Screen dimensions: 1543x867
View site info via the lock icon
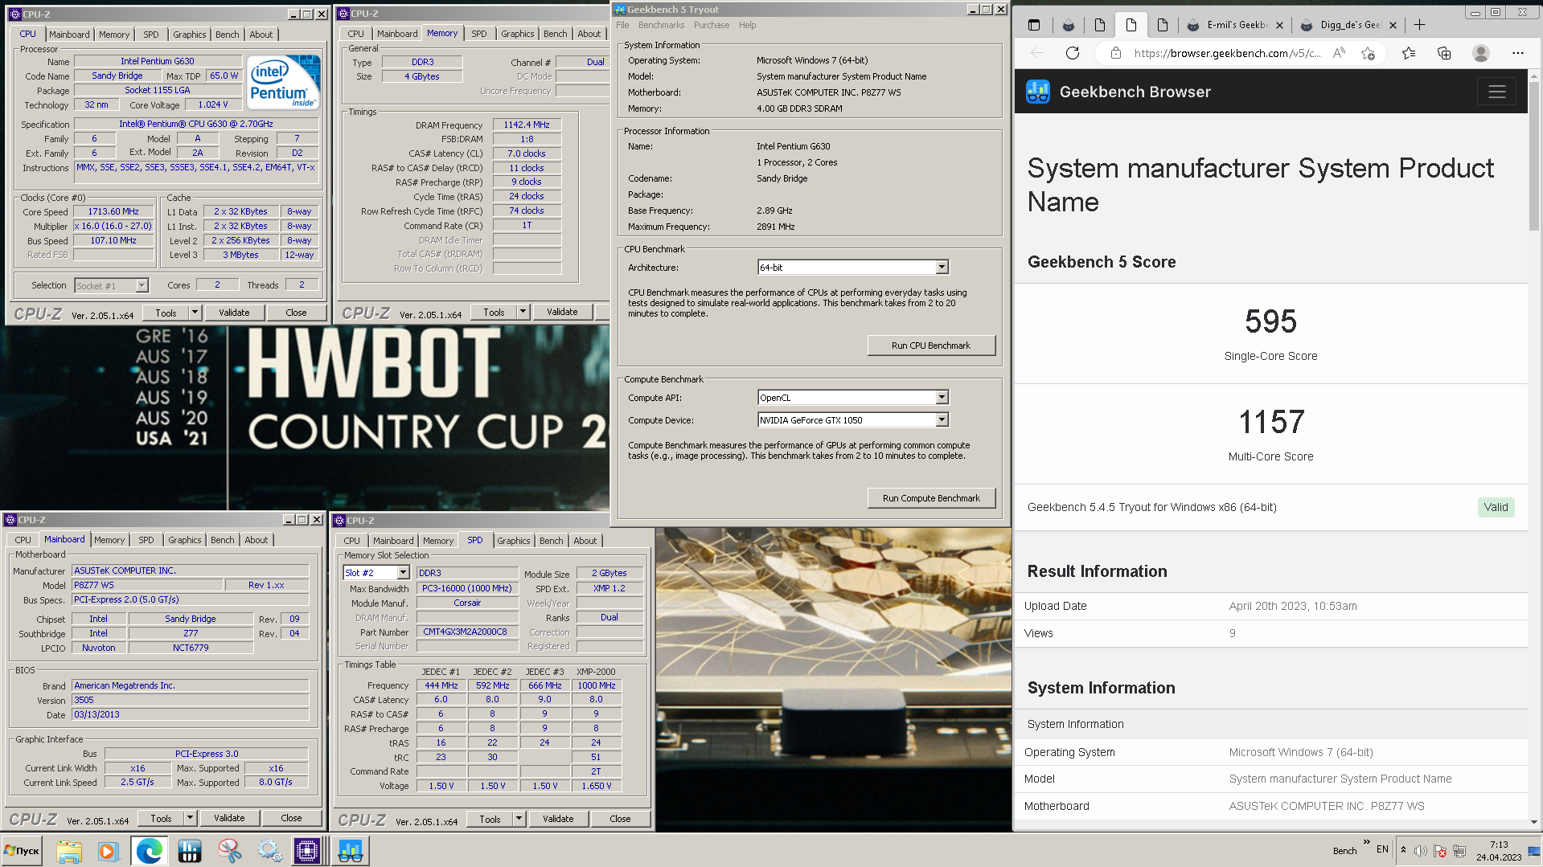point(1115,53)
